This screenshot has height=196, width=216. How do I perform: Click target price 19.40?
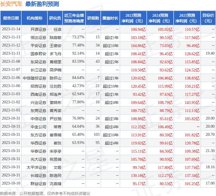[x=210, y=53]
